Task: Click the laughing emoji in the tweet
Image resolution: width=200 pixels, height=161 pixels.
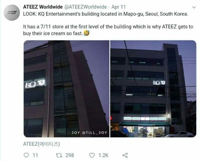Action: click(x=86, y=33)
